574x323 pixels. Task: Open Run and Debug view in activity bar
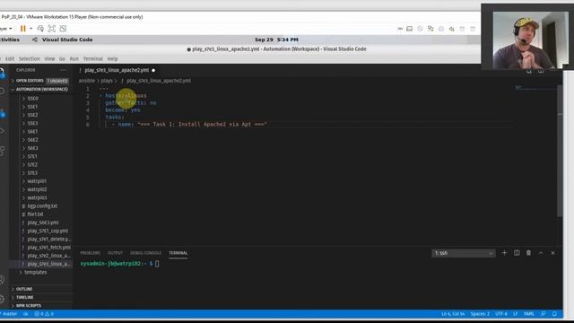point(2,131)
